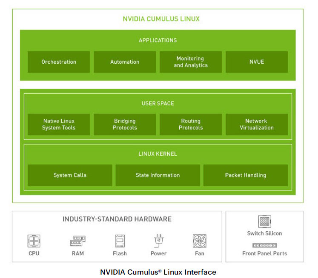
Task: Select the Flash storage icon
Action: (x=120, y=241)
